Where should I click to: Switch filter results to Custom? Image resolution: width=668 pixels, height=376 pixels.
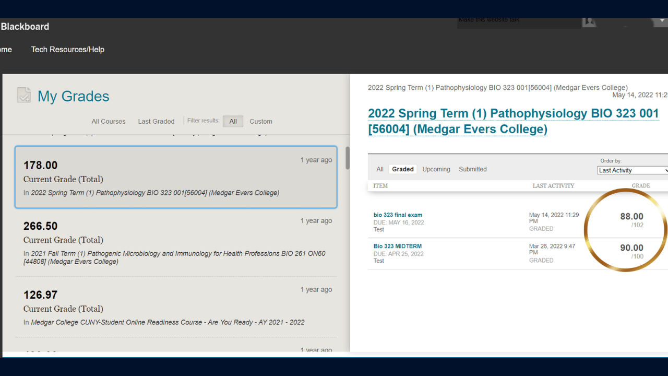[260, 121]
